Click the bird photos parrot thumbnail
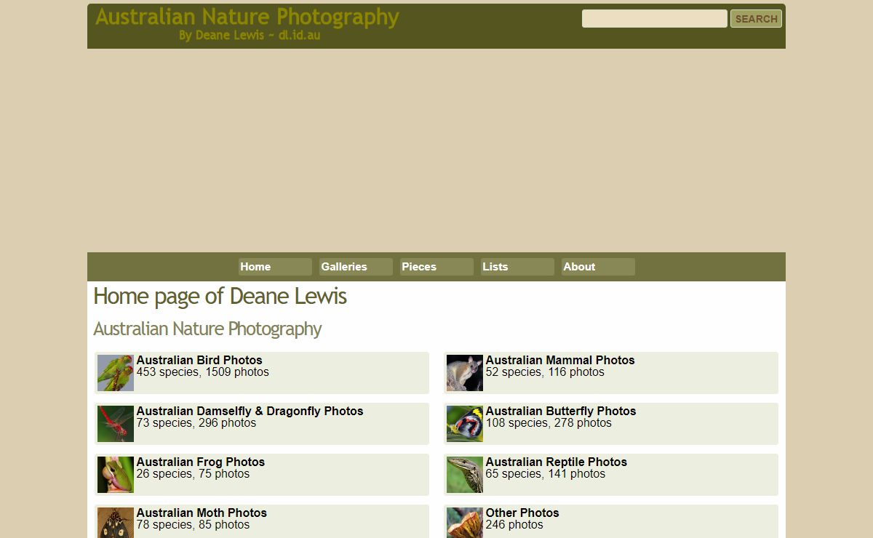 pyautogui.click(x=116, y=373)
